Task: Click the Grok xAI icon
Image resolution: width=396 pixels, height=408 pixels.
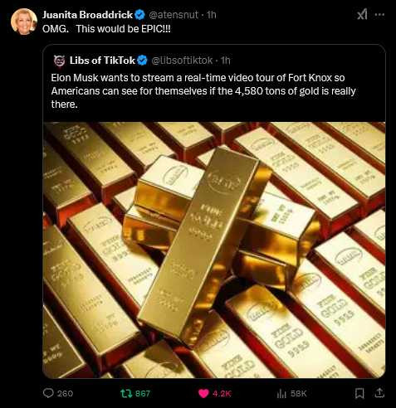Action: click(362, 14)
